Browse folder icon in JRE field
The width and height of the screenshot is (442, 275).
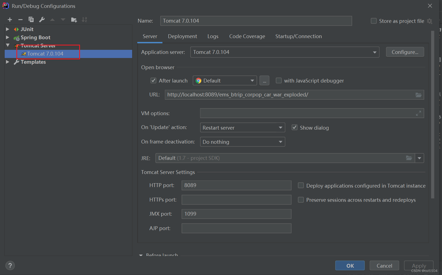(409, 158)
